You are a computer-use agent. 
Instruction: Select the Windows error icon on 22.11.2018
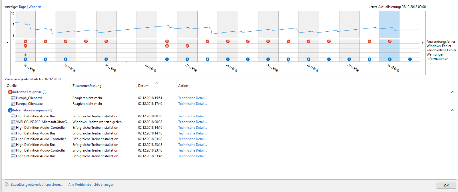coord(187,46)
